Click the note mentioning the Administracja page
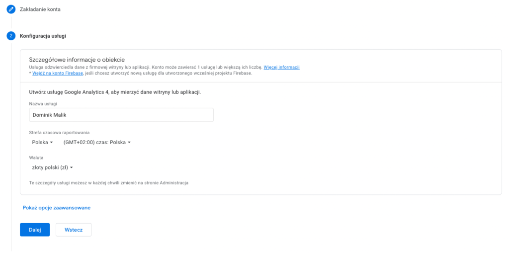 pyautogui.click(x=108, y=182)
